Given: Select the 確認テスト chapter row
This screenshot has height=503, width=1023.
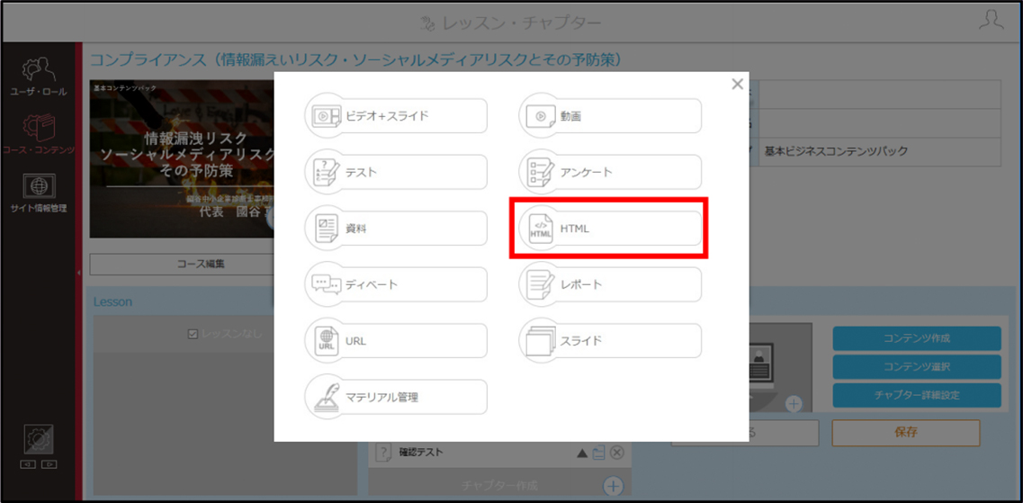Looking at the screenshot, I should coord(499,453).
